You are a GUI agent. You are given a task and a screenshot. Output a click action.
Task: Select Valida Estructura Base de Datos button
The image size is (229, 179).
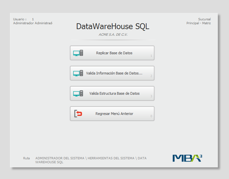[112, 93]
